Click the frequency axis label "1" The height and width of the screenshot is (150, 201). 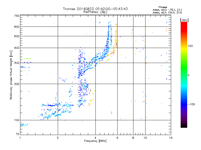point(20,138)
